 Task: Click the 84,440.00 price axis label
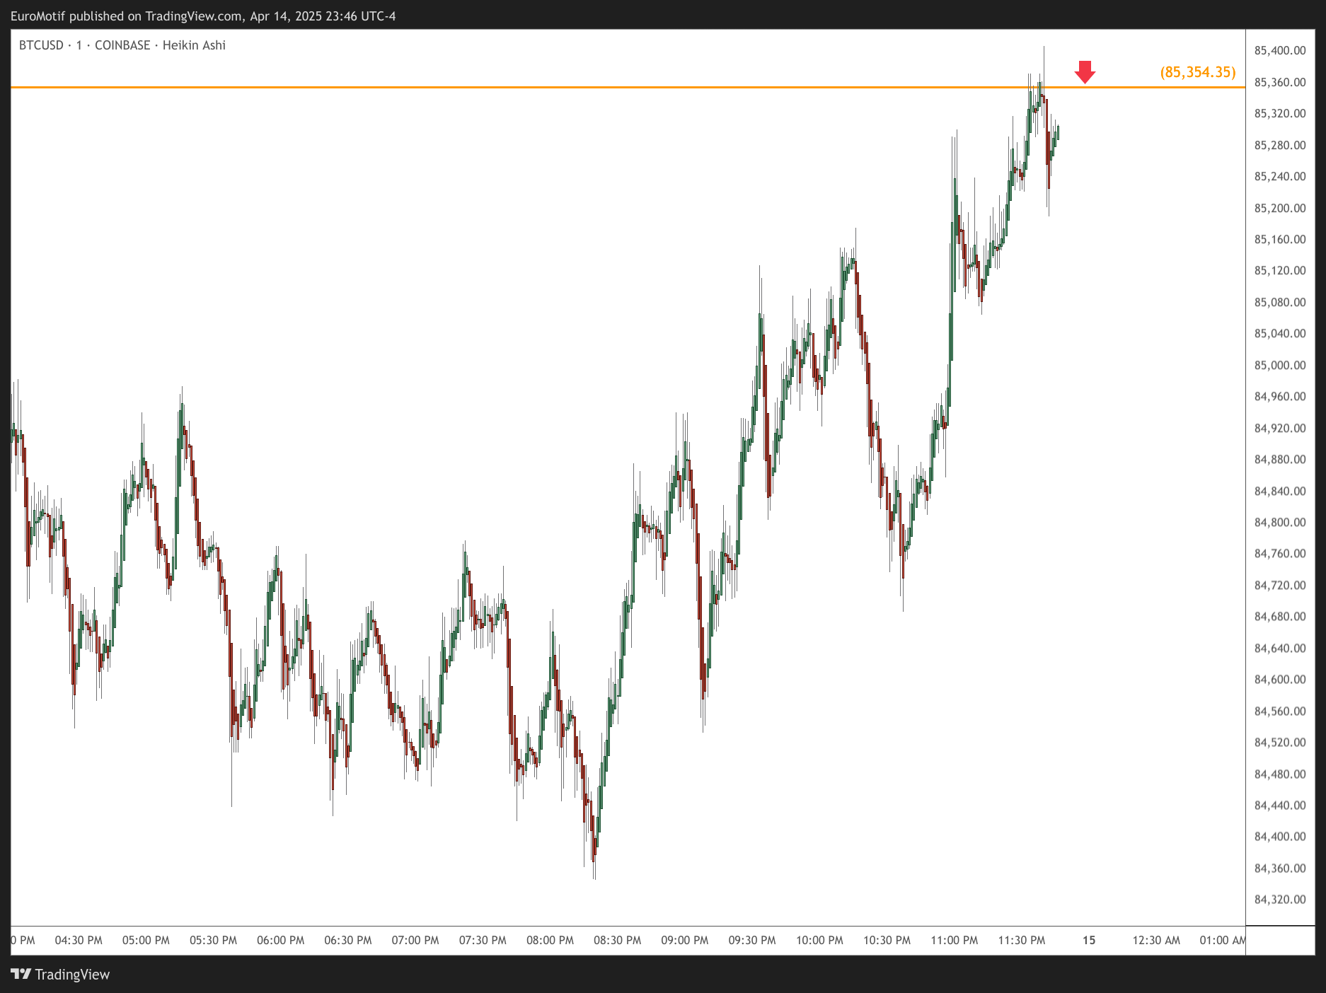tap(1280, 805)
